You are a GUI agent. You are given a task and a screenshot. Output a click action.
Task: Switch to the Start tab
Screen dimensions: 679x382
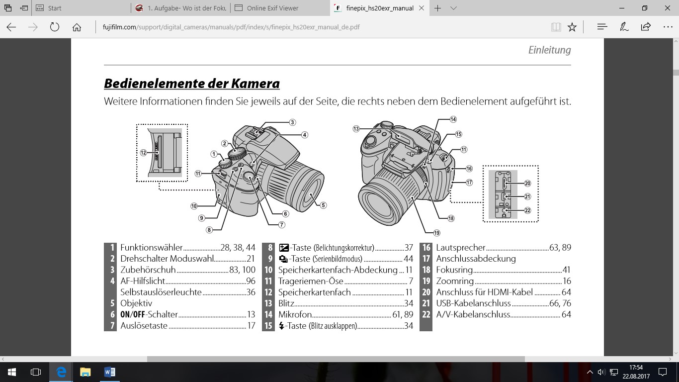tap(82, 8)
